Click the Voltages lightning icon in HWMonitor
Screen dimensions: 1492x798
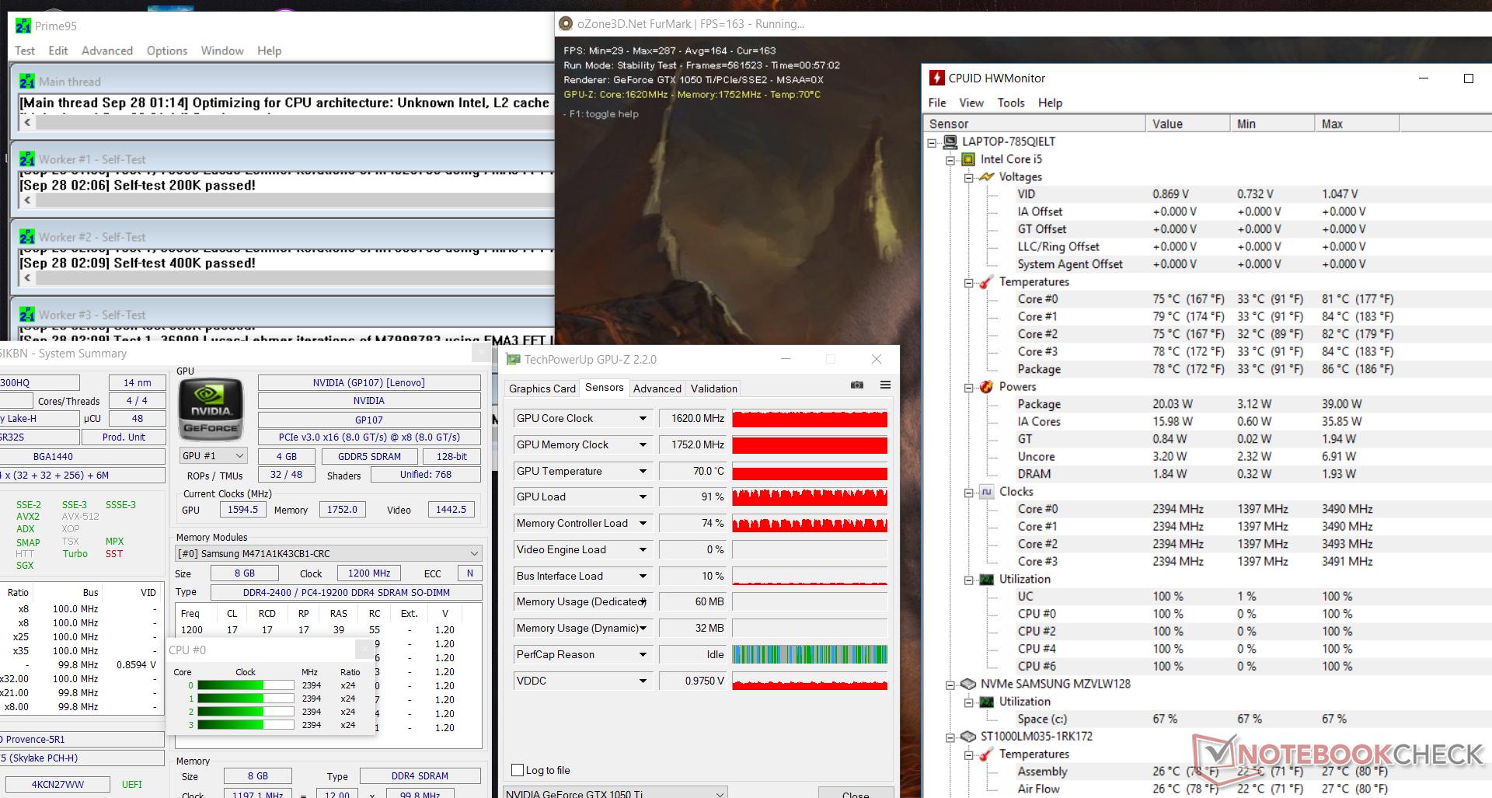click(x=986, y=177)
